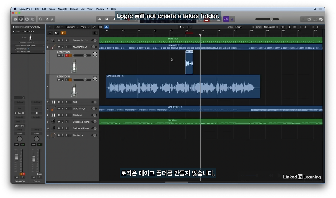
Task: Open the Mix menu
Action: click(82, 9)
